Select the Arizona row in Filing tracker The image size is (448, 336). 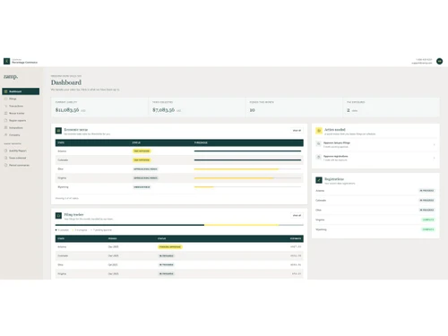click(x=179, y=247)
